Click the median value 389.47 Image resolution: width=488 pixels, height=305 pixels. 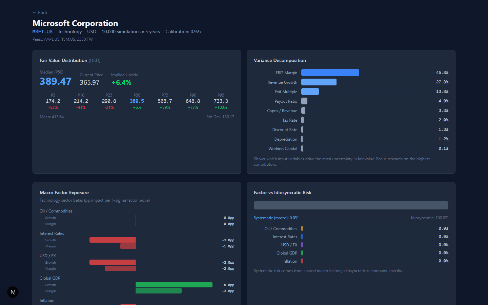click(56, 81)
